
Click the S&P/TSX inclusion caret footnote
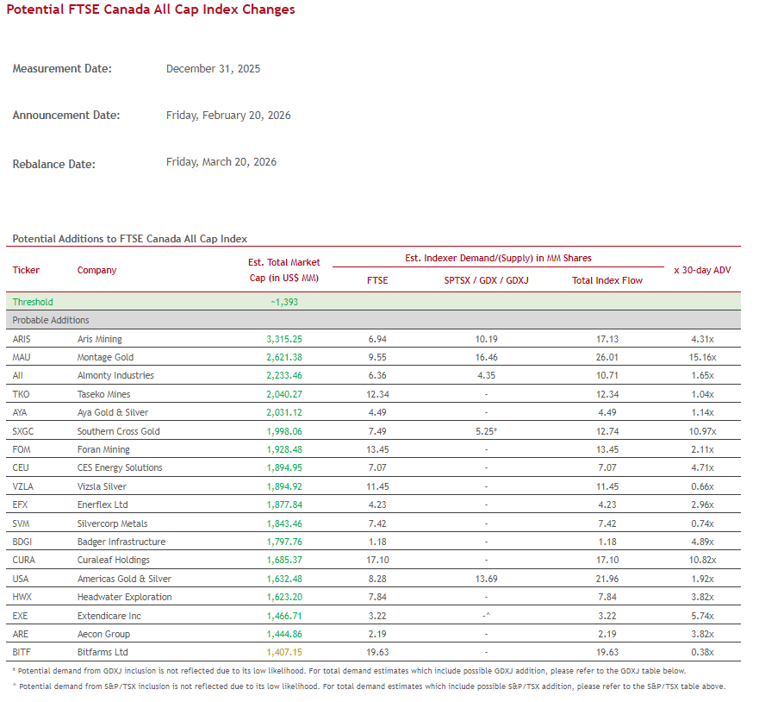pyautogui.click(x=369, y=686)
